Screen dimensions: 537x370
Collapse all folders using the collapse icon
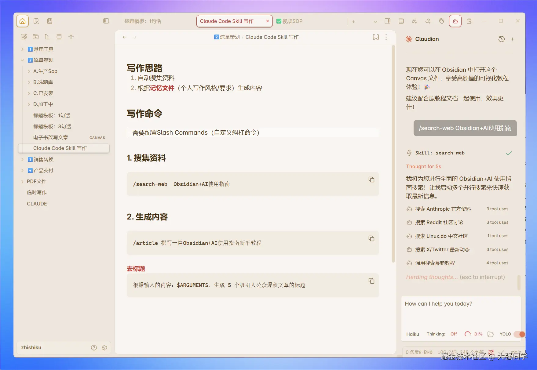coord(71,36)
